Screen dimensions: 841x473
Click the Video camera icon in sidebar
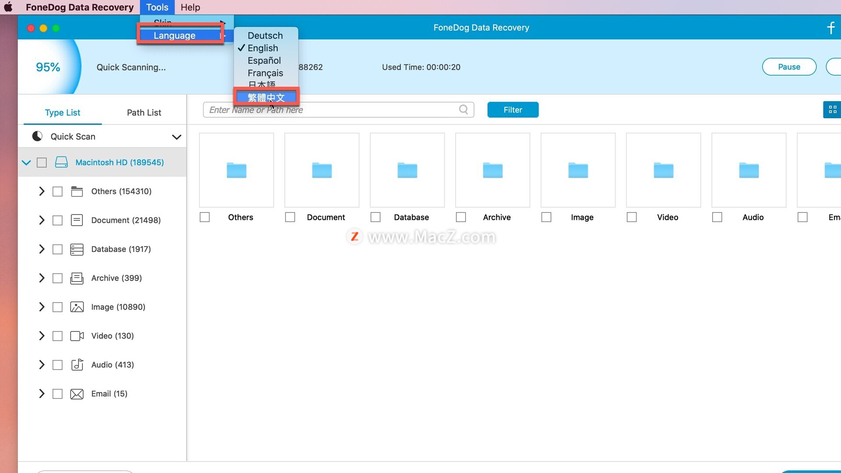pos(77,336)
